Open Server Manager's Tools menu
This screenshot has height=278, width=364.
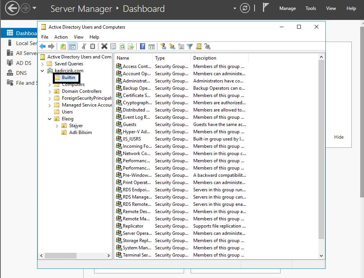point(311,8)
